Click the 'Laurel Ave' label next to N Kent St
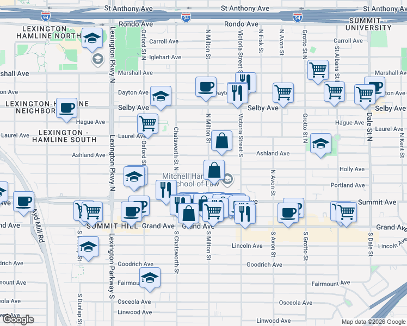Screen dimensions: 407x326 389,129
